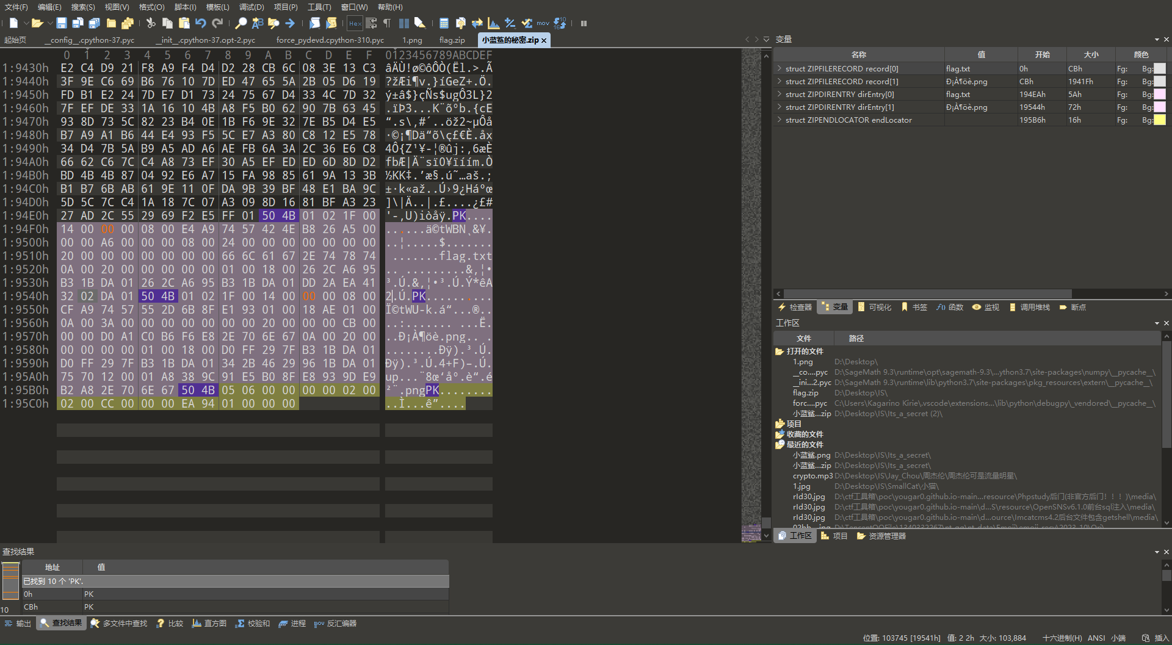The height and width of the screenshot is (645, 1172).
Task: Expand struct ZIPDIRENTRY dirEntry[1]
Action: click(x=780, y=107)
